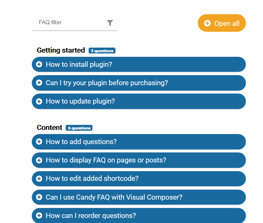Open the 'How to update plugin?' answer

(139, 101)
